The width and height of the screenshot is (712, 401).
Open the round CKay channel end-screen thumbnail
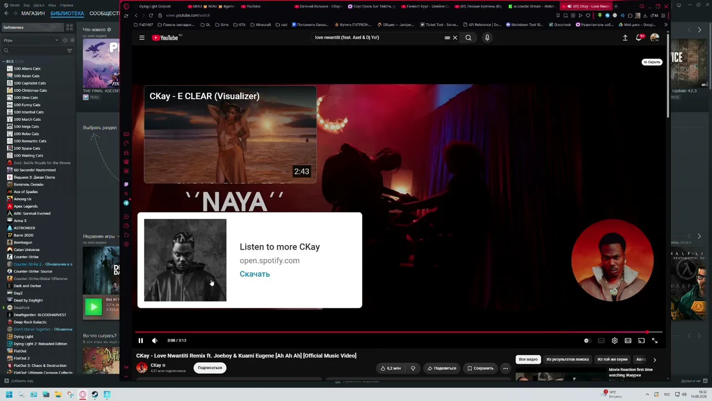[x=612, y=261]
